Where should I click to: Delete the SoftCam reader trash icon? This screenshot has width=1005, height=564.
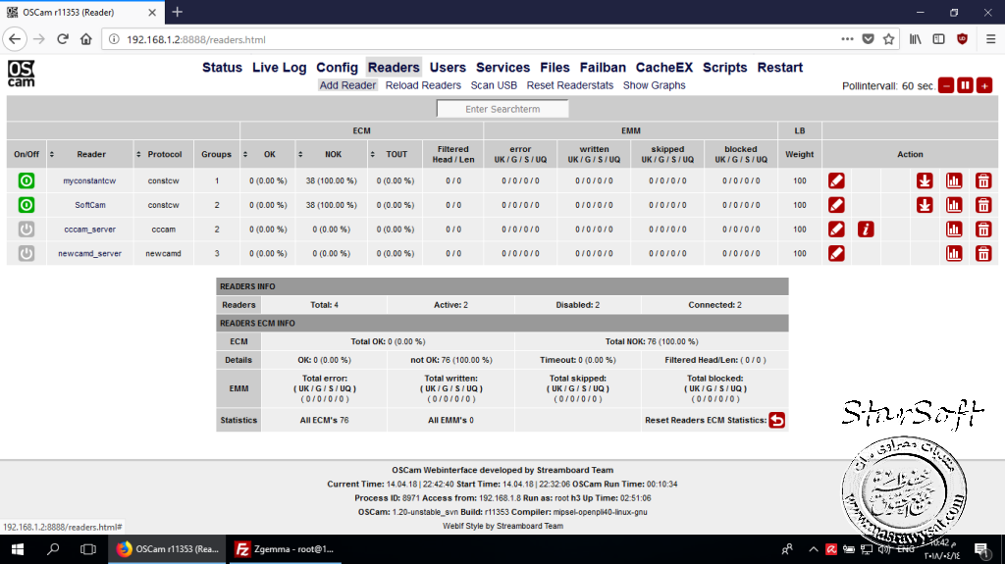click(983, 205)
